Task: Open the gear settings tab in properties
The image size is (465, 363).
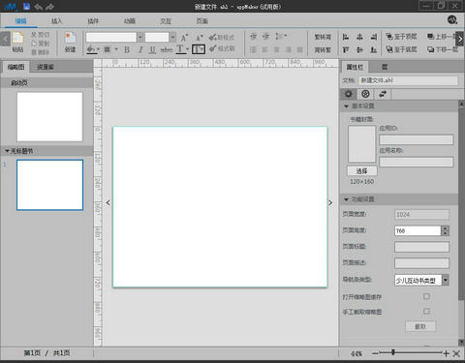Action: click(349, 94)
